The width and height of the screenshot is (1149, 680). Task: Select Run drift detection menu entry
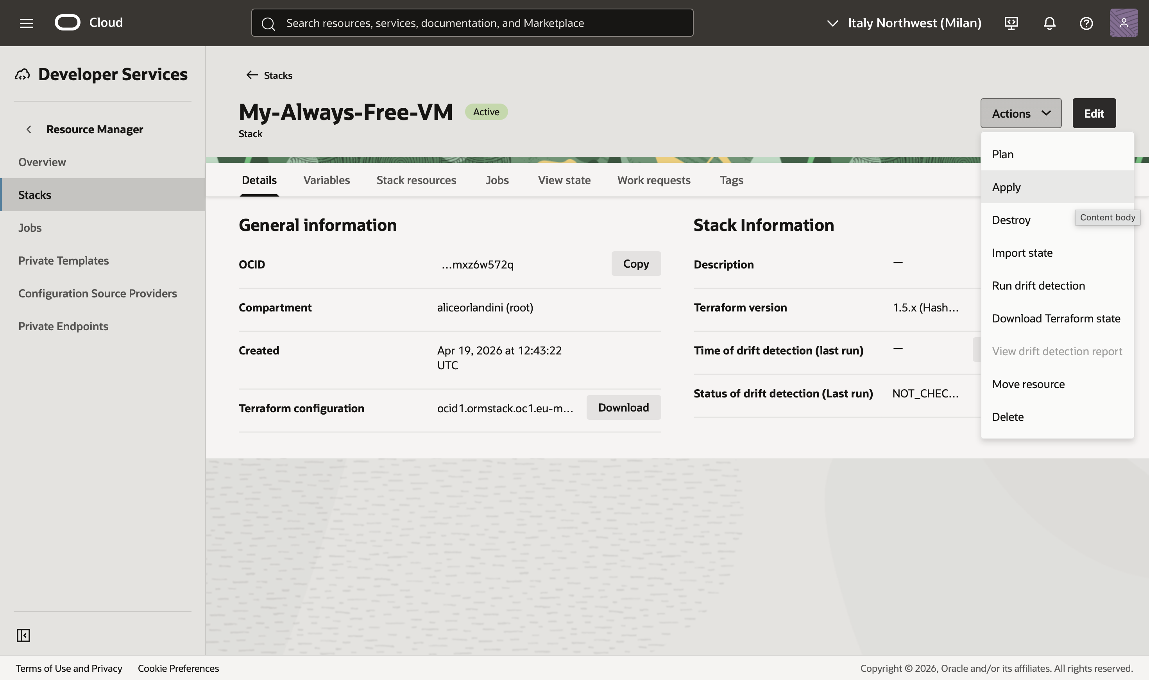pyautogui.click(x=1038, y=285)
